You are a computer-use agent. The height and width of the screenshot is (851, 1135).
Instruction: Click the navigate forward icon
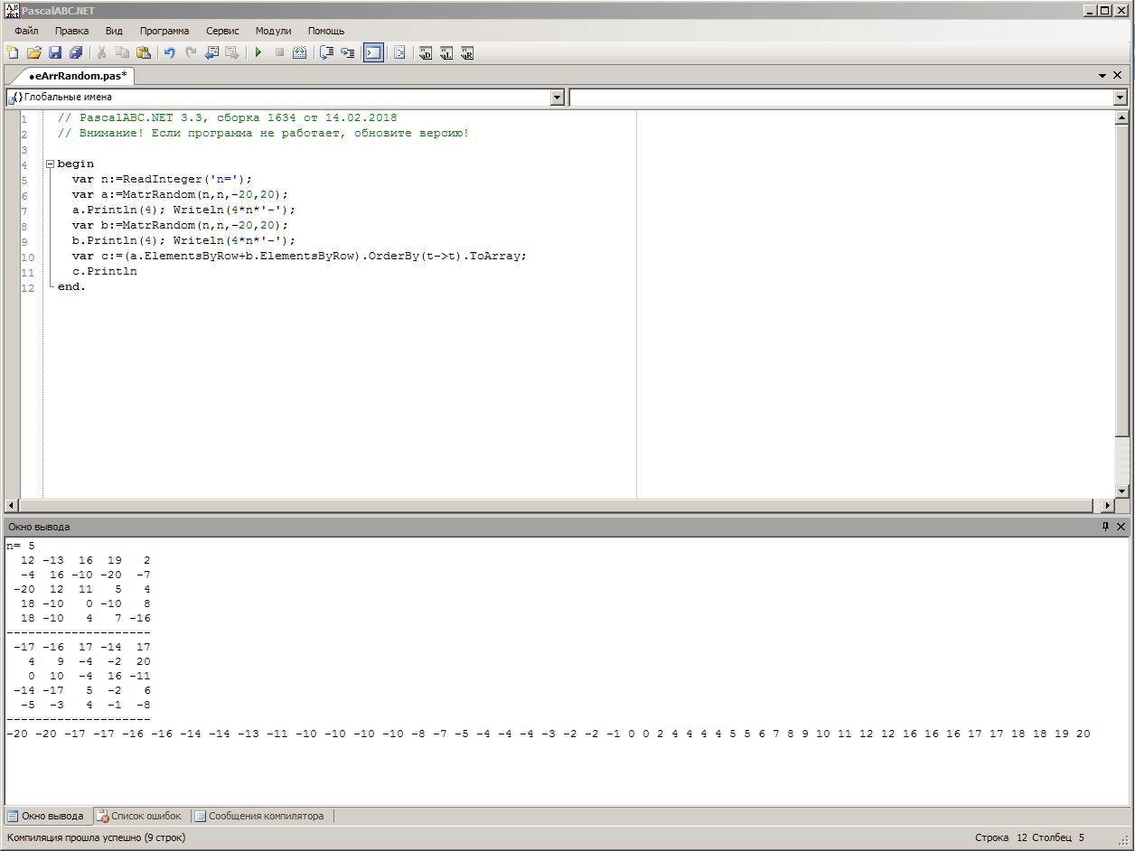pyautogui.click(x=232, y=53)
